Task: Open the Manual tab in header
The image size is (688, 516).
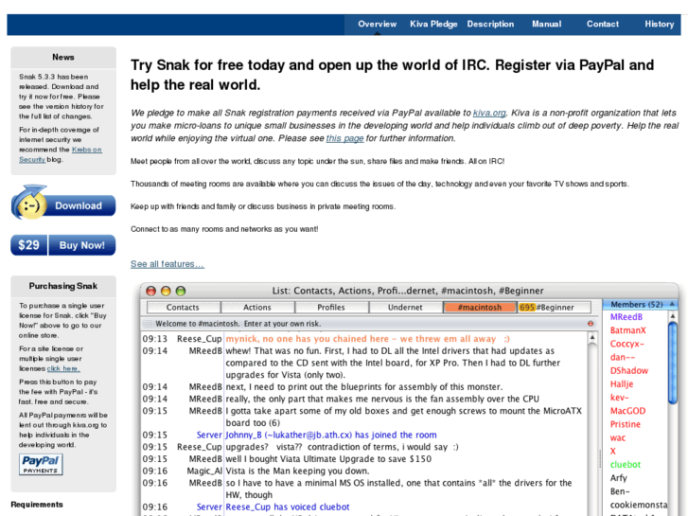Action: [x=546, y=25]
